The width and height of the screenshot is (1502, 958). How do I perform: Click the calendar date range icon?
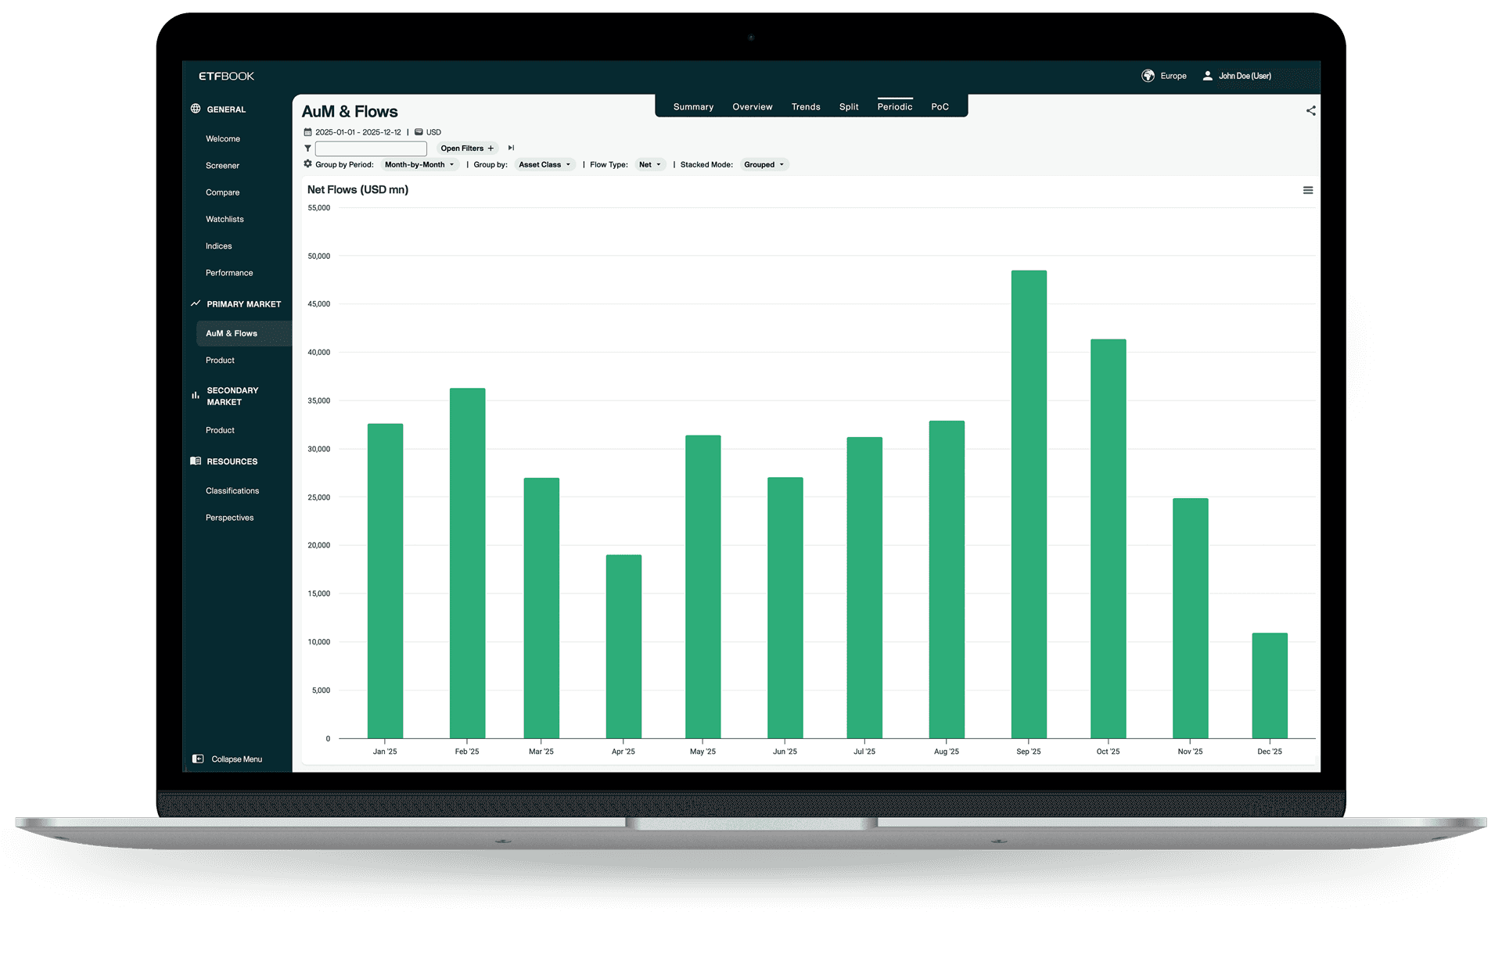coord(307,132)
